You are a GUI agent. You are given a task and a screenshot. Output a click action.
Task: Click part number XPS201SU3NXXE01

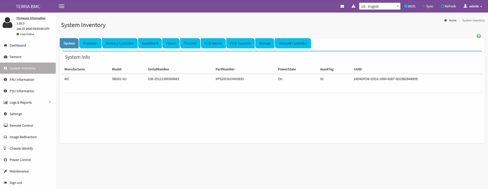[230, 79]
